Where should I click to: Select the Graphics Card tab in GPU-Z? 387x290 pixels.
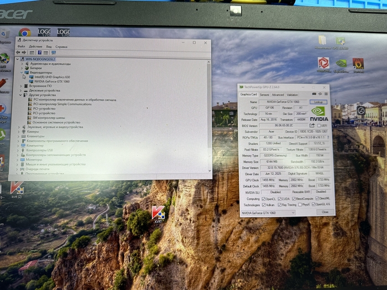point(249,94)
